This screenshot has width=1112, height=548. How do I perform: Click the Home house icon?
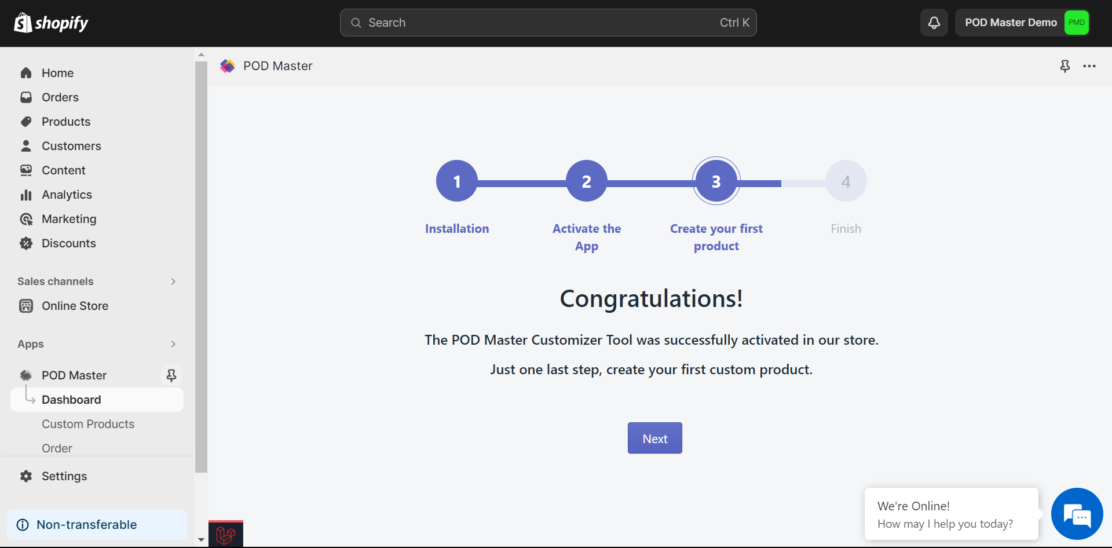pyautogui.click(x=26, y=73)
